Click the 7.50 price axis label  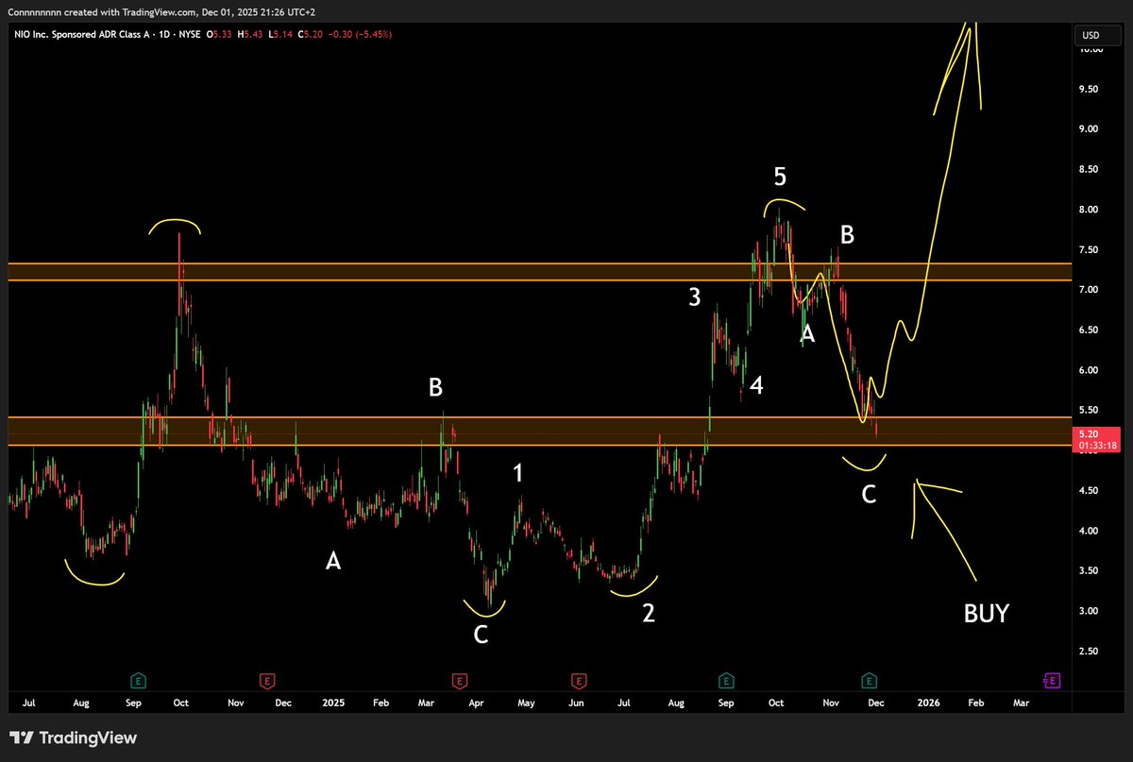(x=1089, y=250)
